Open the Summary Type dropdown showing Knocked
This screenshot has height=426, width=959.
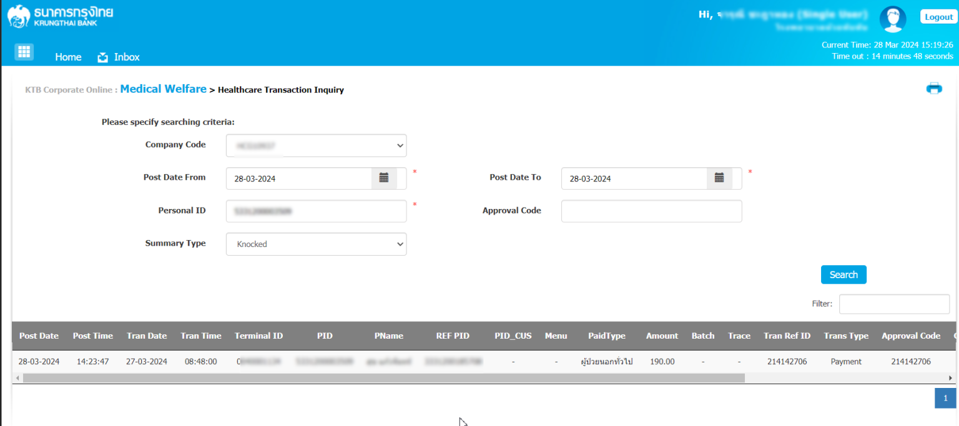(315, 244)
